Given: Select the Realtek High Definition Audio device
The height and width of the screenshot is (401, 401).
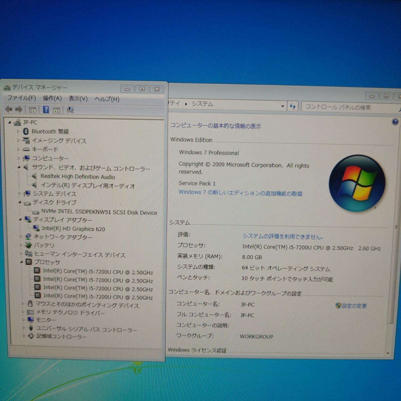Looking at the screenshot, I should click(x=78, y=176).
